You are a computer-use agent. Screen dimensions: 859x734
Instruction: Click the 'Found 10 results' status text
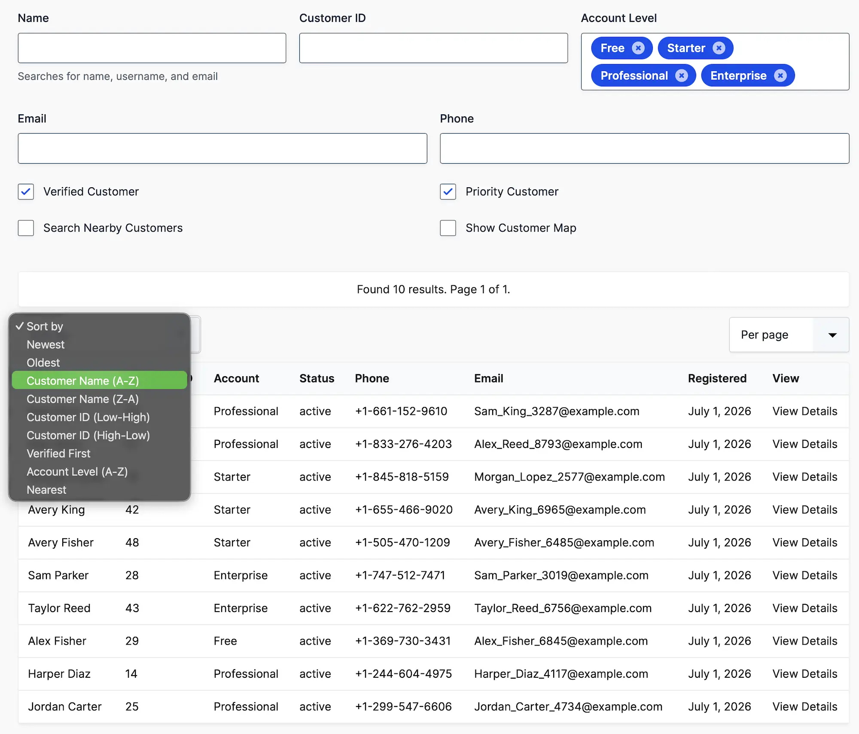[433, 289]
